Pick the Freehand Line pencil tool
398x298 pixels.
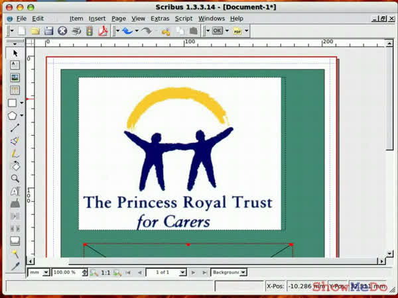tap(15, 154)
